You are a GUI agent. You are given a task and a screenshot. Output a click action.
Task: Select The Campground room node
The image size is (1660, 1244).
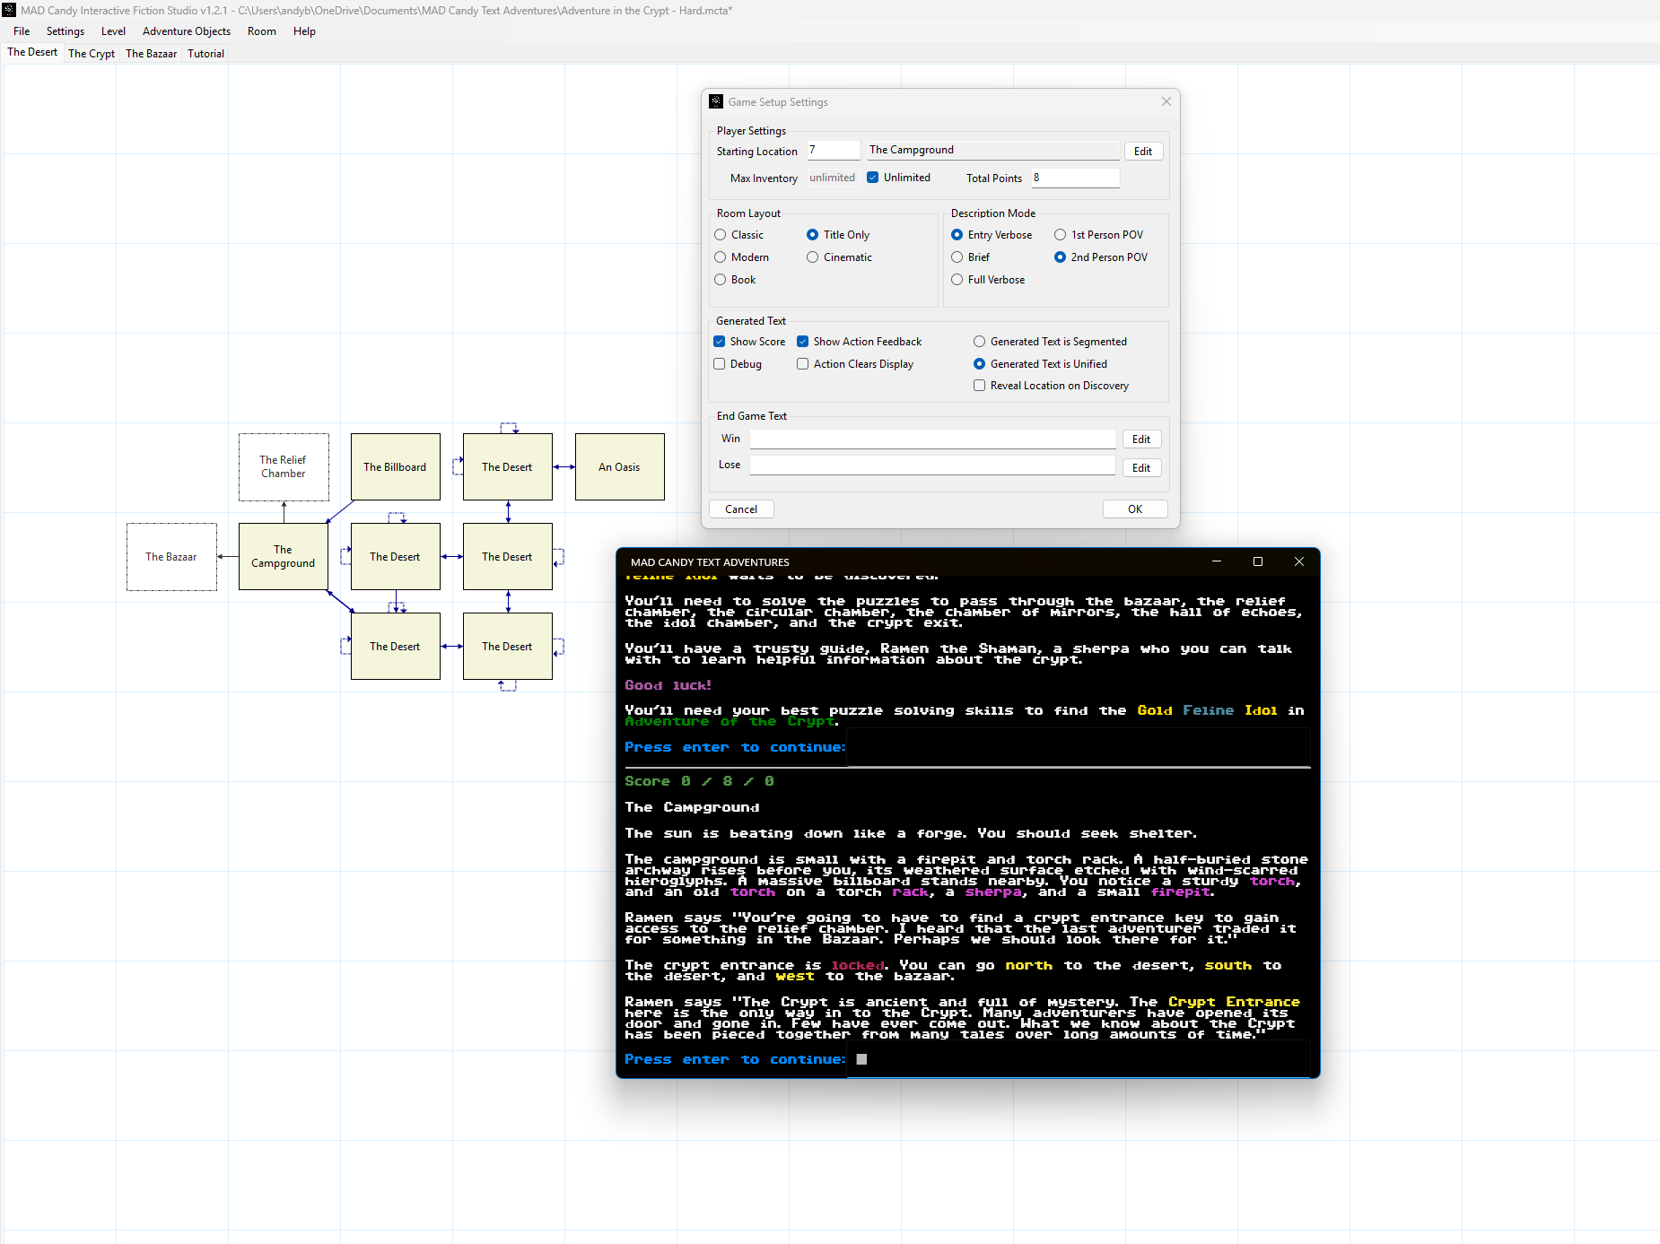[x=284, y=557]
